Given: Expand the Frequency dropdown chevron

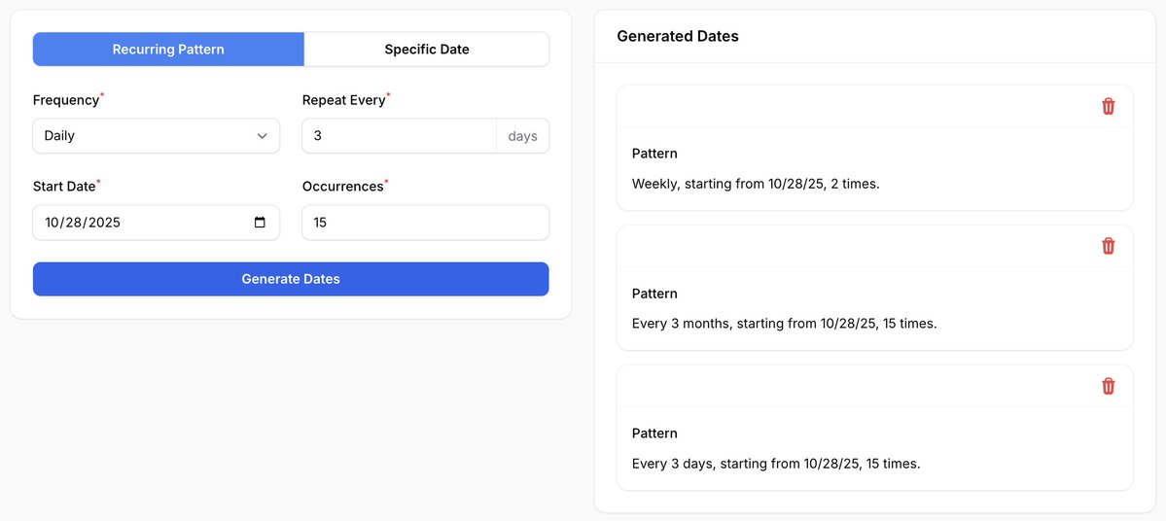Looking at the screenshot, I should click(x=262, y=136).
